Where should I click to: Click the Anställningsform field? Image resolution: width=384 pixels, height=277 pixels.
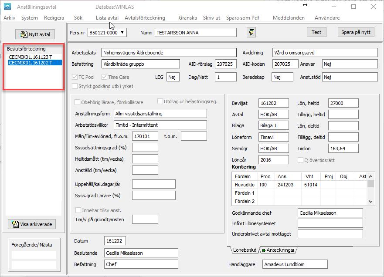pos(160,114)
